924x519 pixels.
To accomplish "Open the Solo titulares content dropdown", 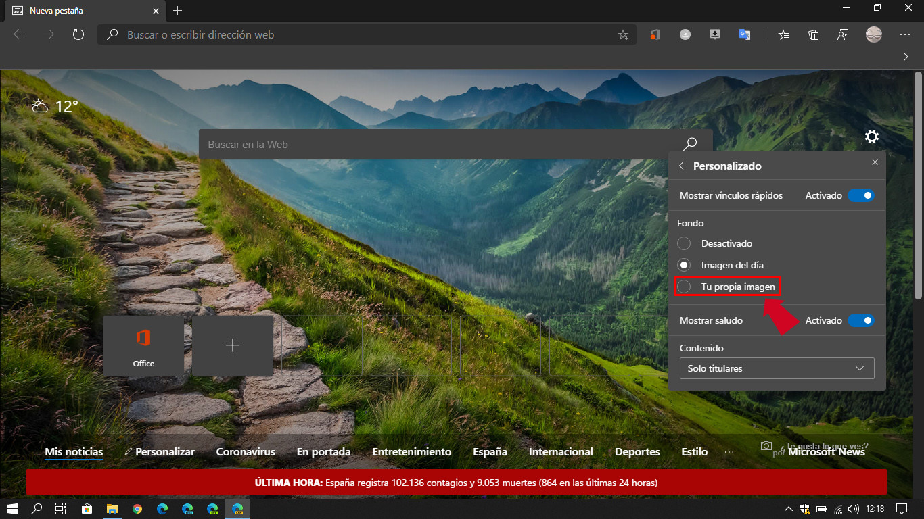I will point(776,368).
